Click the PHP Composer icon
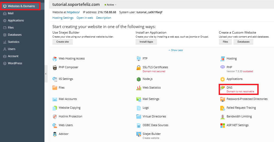Image resolution: width=274 pixels, height=142 pixels. click(x=55, y=67)
